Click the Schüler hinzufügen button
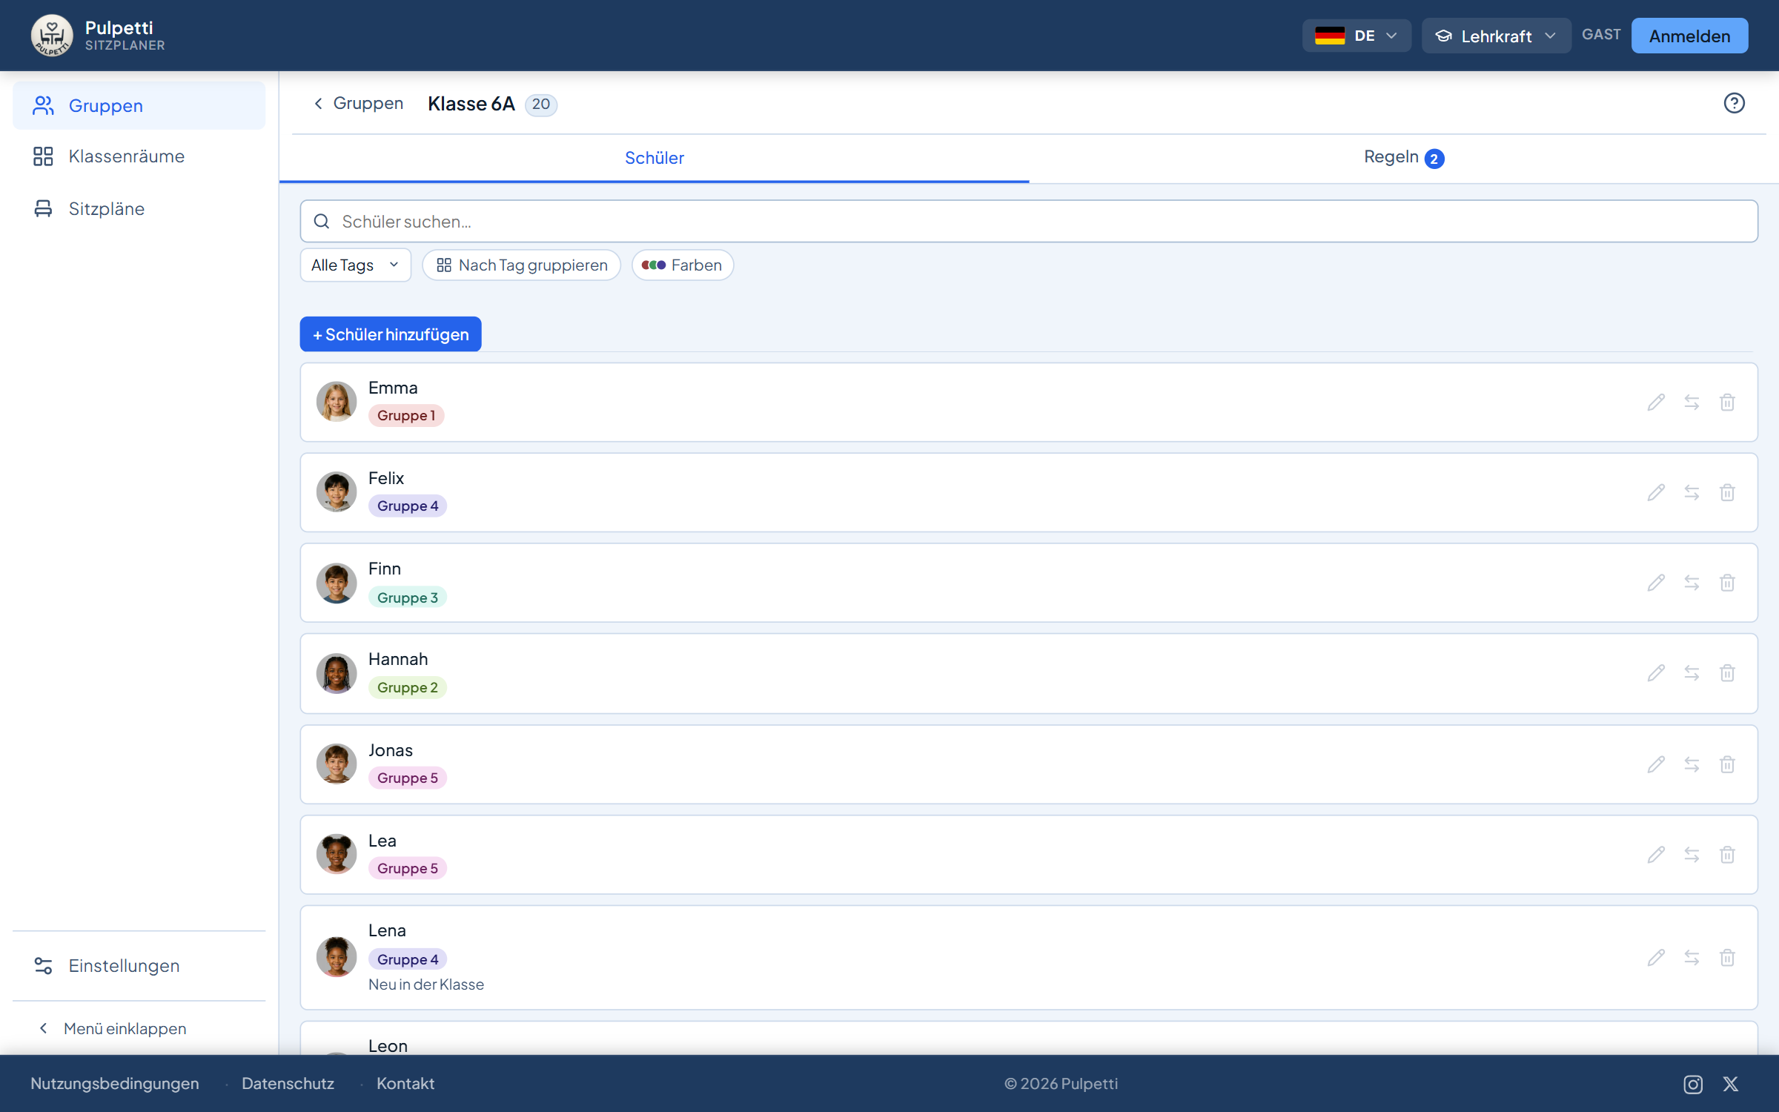 [391, 334]
